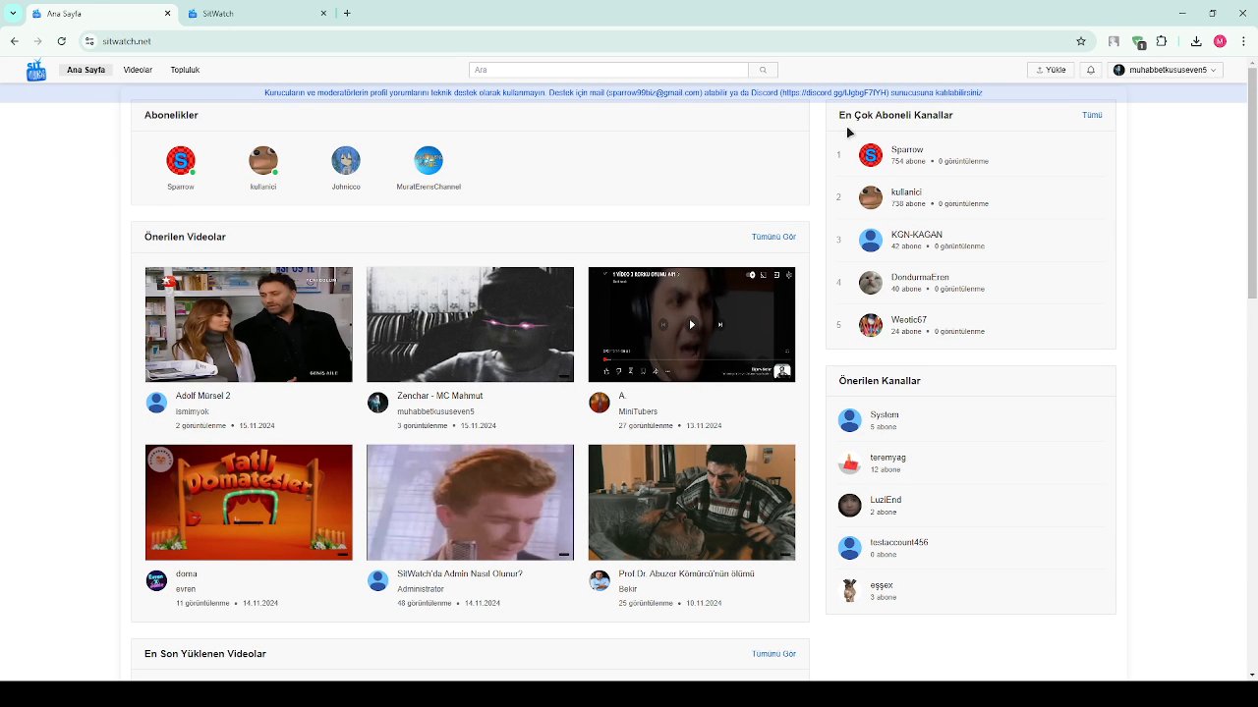1258x707 pixels.
Task: Bookmark this page with star icon
Action: click(1081, 41)
